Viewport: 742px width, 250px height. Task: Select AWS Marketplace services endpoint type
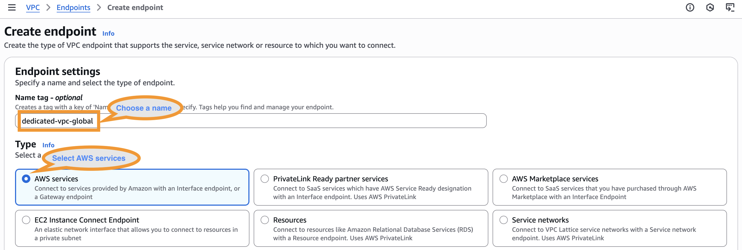[503, 179]
